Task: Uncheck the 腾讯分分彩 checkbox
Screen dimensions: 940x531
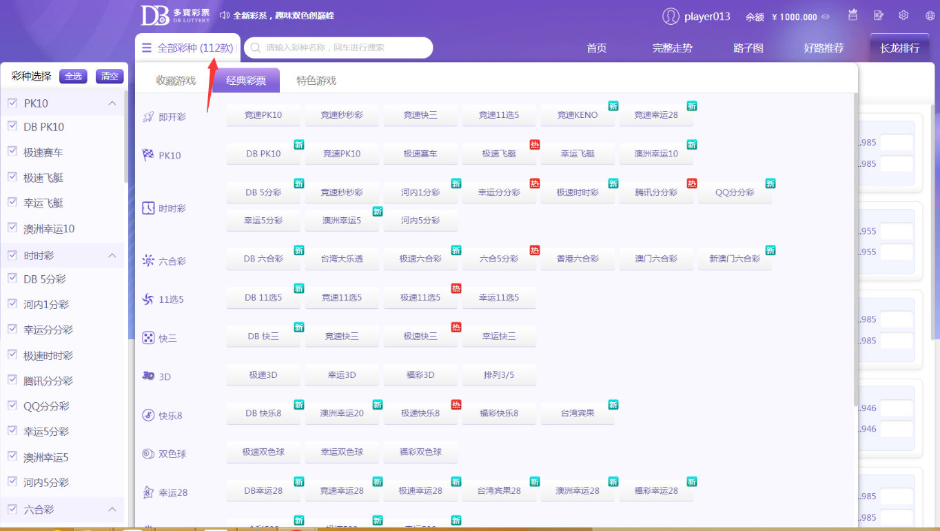Action: pyautogui.click(x=12, y=381)
